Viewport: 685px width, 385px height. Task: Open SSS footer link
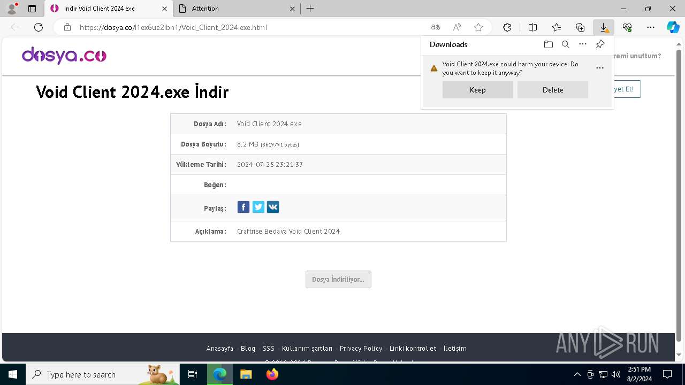pos(269,348)
